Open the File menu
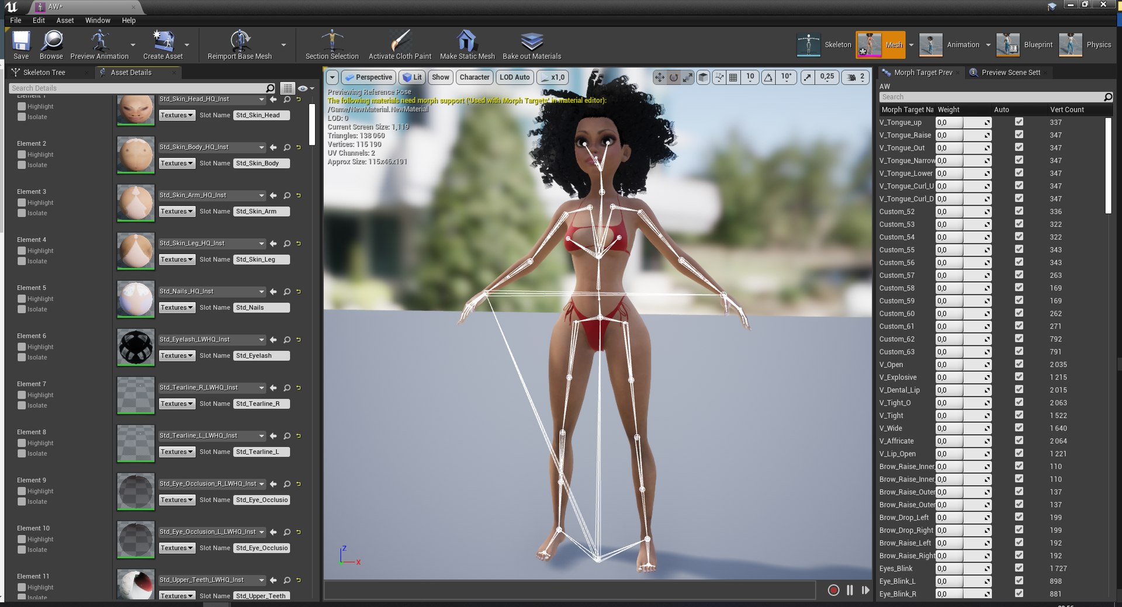1122x607 pixels. coord(16,20)
